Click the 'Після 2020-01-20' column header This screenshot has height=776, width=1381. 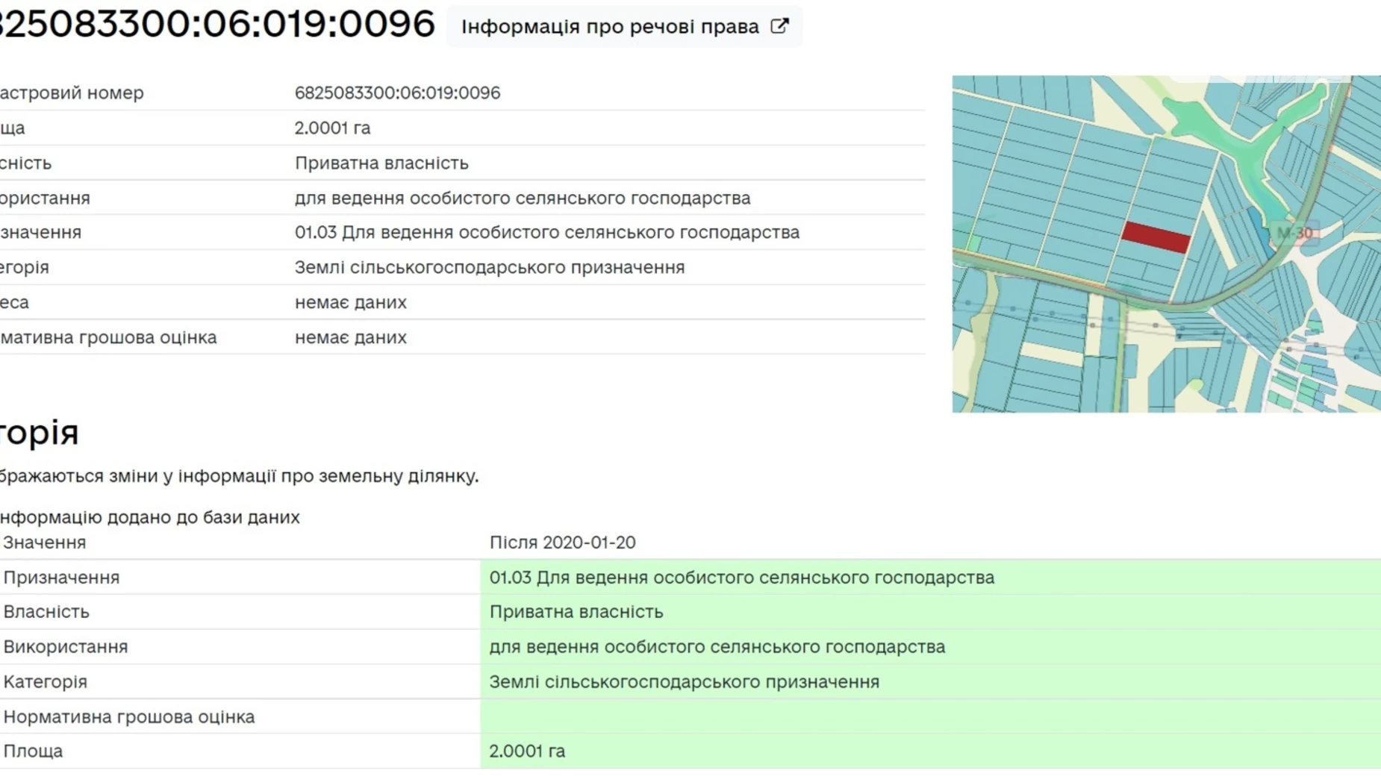pyautogui.click(x=563, y=543)
